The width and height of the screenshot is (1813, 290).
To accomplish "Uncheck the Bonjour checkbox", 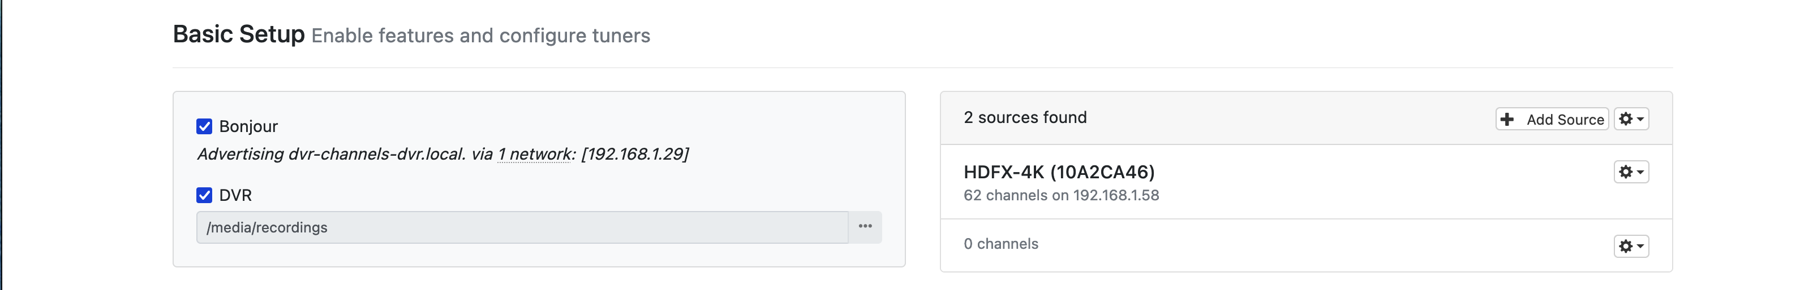I will (204, 126).
